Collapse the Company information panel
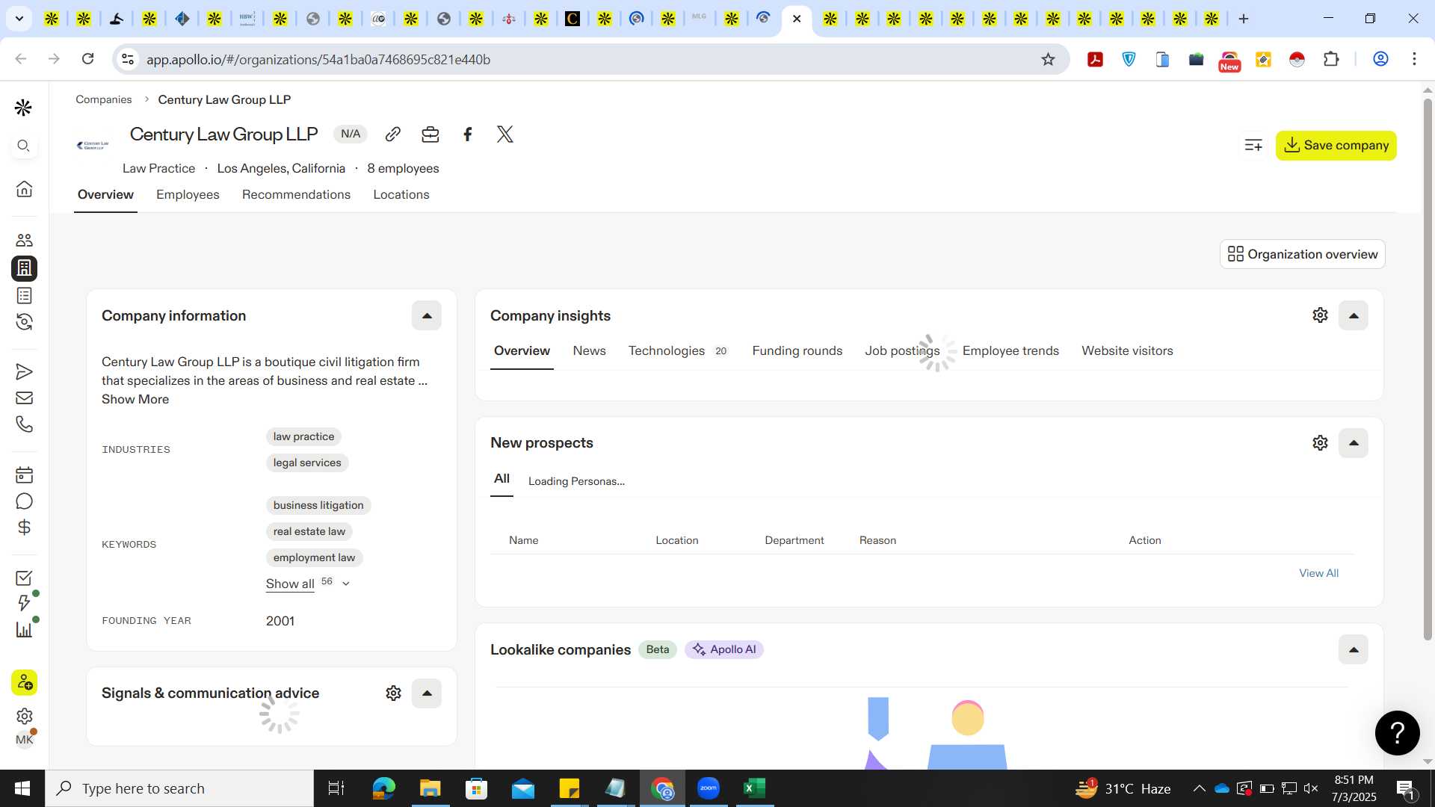The height and width of the screenshot is (807, 1435). point(427,316)
